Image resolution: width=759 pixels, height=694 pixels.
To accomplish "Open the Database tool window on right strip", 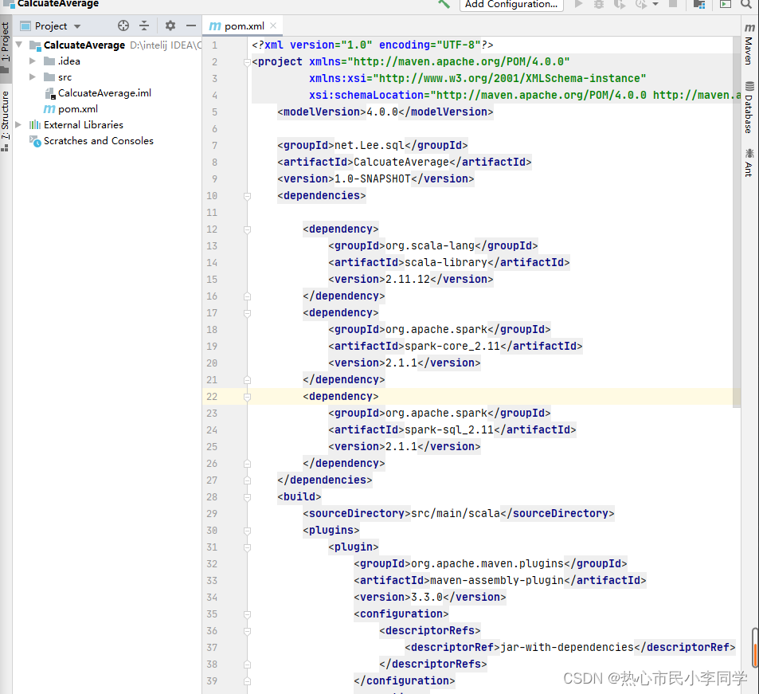I will (x=749, y=107).
